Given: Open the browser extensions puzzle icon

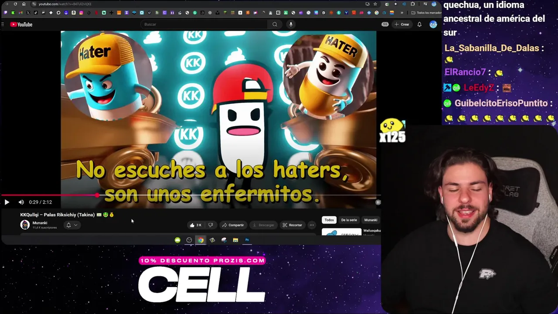Looking at the screenshot, I should click(x=412, y=4).
